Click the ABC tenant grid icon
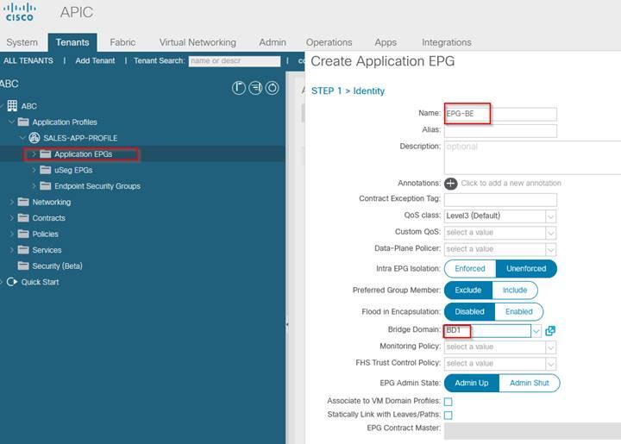The height and width of the screenshot is (444, 621). (12, 106)
